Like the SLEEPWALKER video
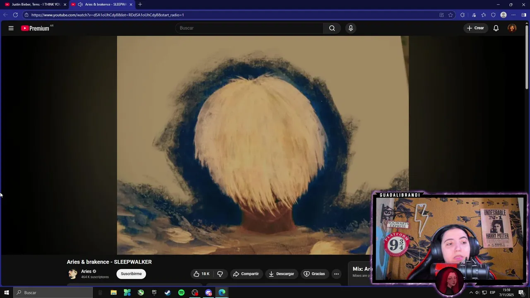This screenshot has width=530, height=298. click(201, 274)
